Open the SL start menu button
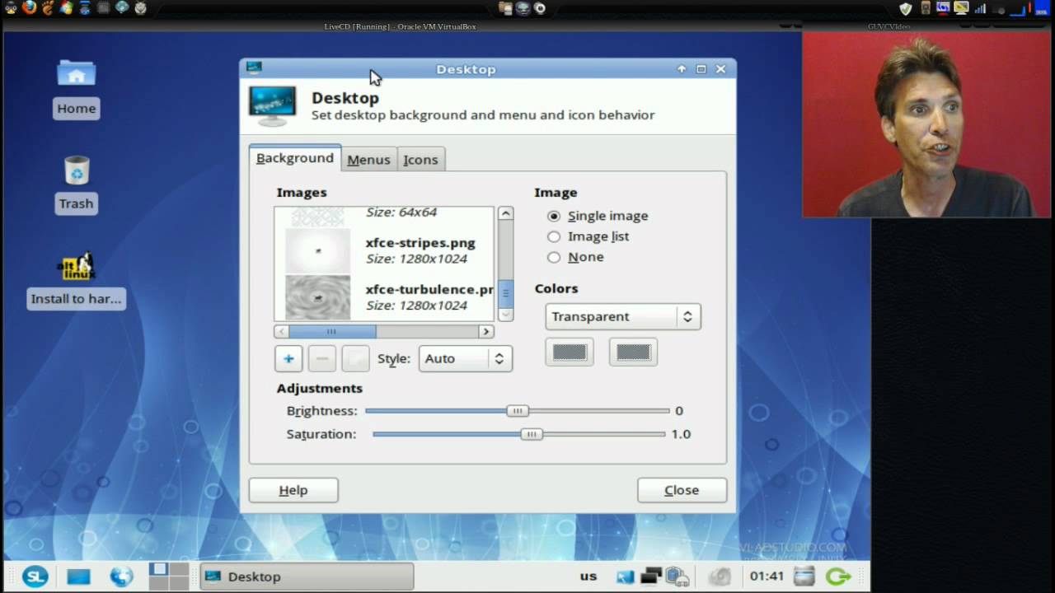This screenshot has width=1055, height=593. [35, 577]
